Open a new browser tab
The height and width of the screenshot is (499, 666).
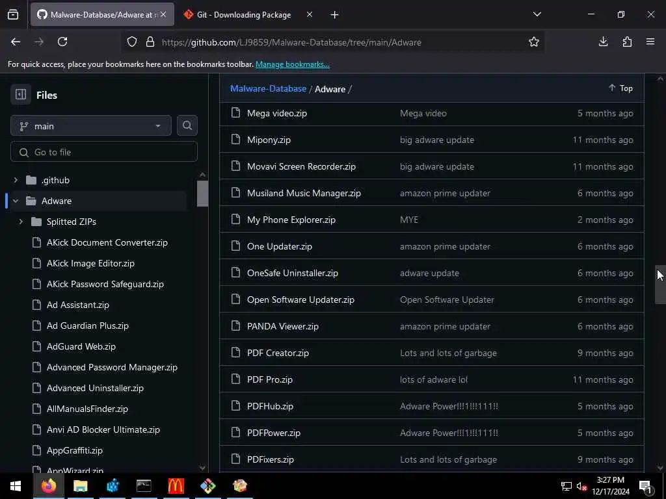(335, 15)
